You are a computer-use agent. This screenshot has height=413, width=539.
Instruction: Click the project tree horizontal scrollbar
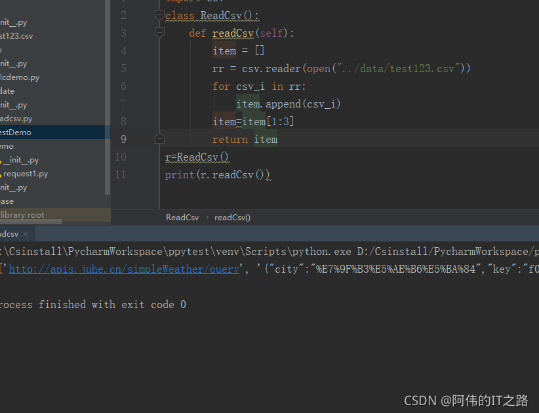(x=31, y=222)
